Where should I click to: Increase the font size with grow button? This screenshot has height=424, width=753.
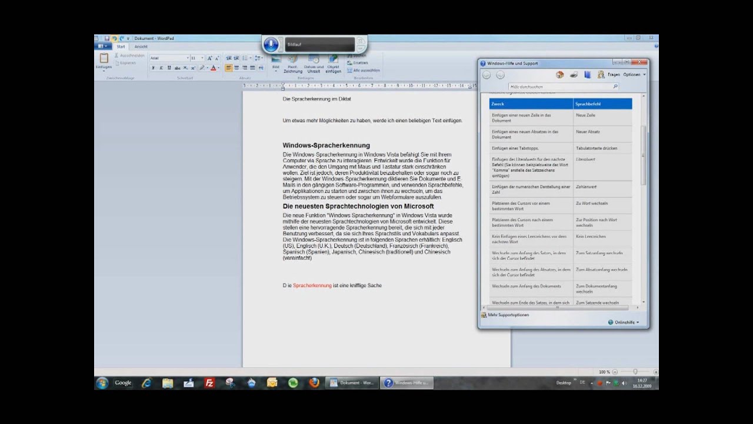coord(209,58)
